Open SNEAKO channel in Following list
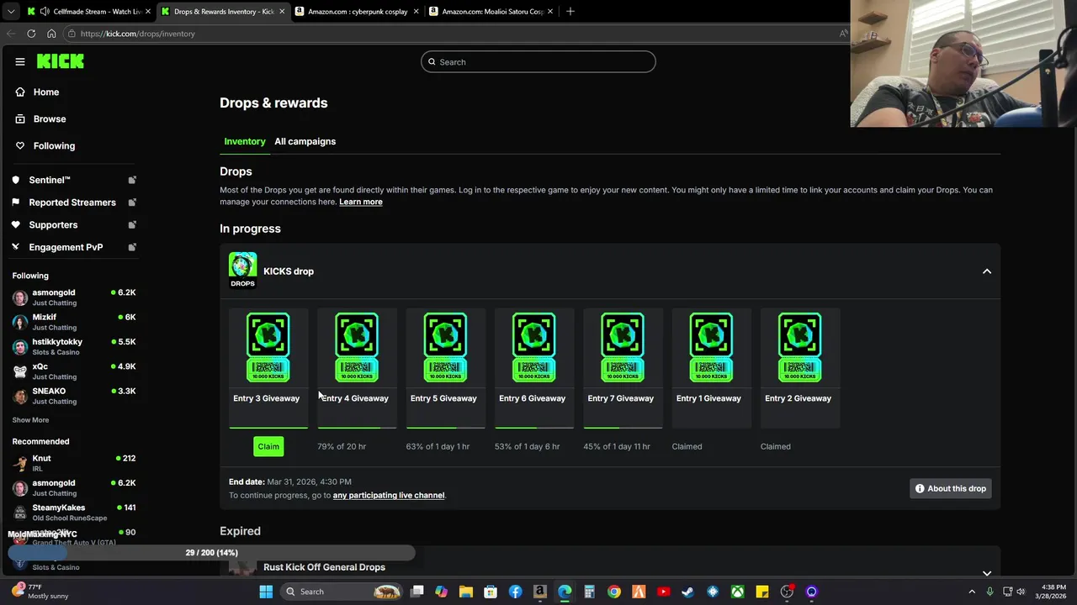Image resolution: width=1077 pixels, height=605 pixels. [73, 395]
